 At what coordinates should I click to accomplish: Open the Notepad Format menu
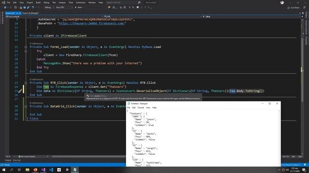point(140,108)
